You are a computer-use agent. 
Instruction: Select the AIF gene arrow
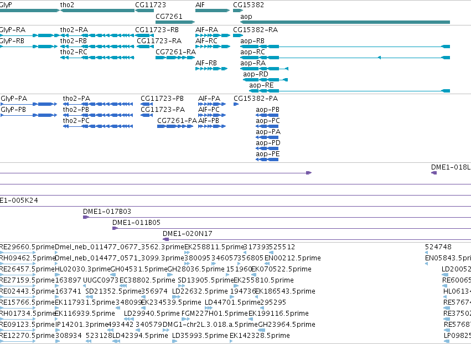click(x=213, y=11)
